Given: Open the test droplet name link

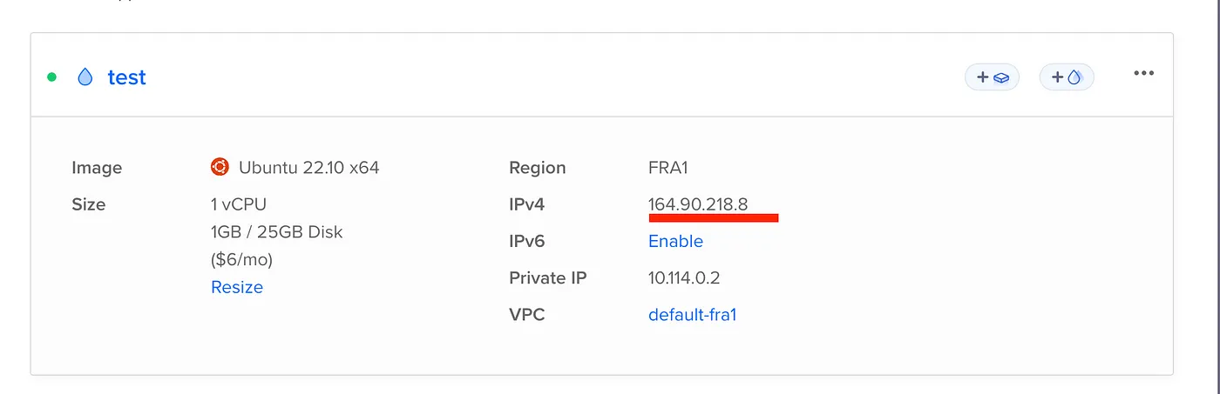Looking at the screenshot, I should pos(126,77).
